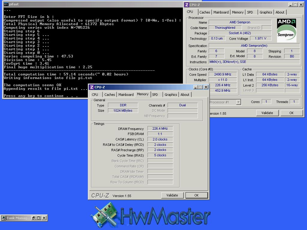Click the Technology 0.13 um field
The width and height of the screenshot is (307, 230).
pyautogui.click(x=217, y=39)
